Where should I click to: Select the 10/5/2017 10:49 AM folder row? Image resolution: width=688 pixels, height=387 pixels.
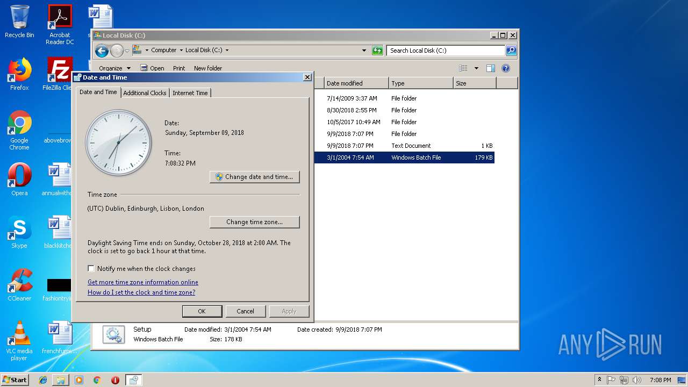coord(404,122)
